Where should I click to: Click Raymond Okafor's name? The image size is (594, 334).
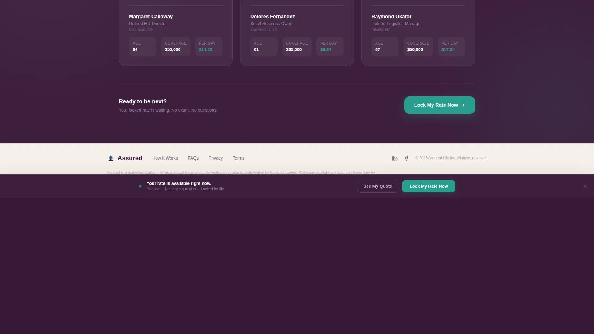[x=391, y=16]
